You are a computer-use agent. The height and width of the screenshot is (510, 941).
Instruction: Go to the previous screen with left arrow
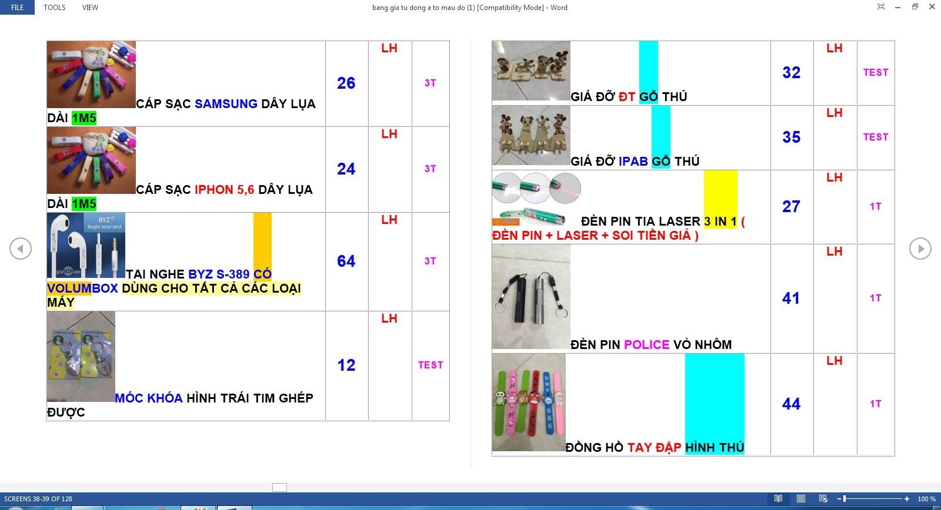(21, 249)
